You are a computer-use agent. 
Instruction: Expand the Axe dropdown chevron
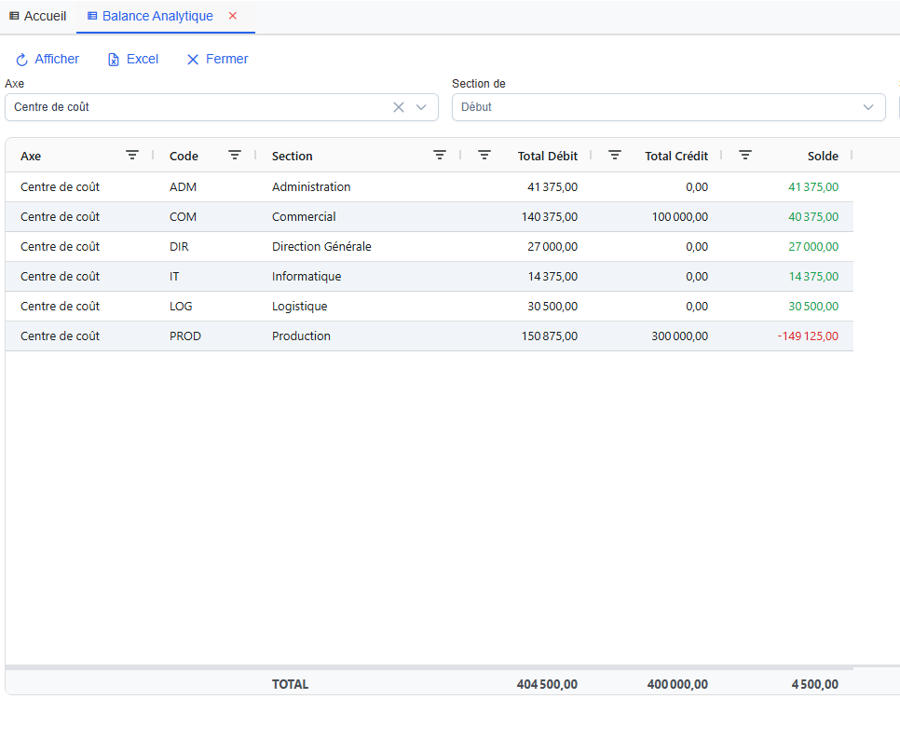point(421,107)
